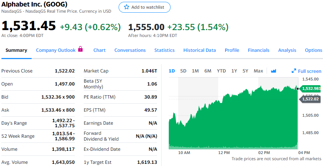Click the Add to watchlist button

point(144,7)
